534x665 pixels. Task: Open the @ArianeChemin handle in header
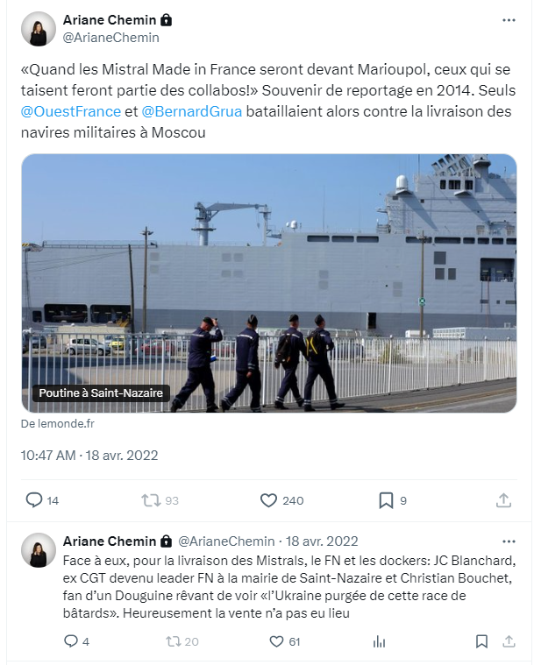(111, 38)
